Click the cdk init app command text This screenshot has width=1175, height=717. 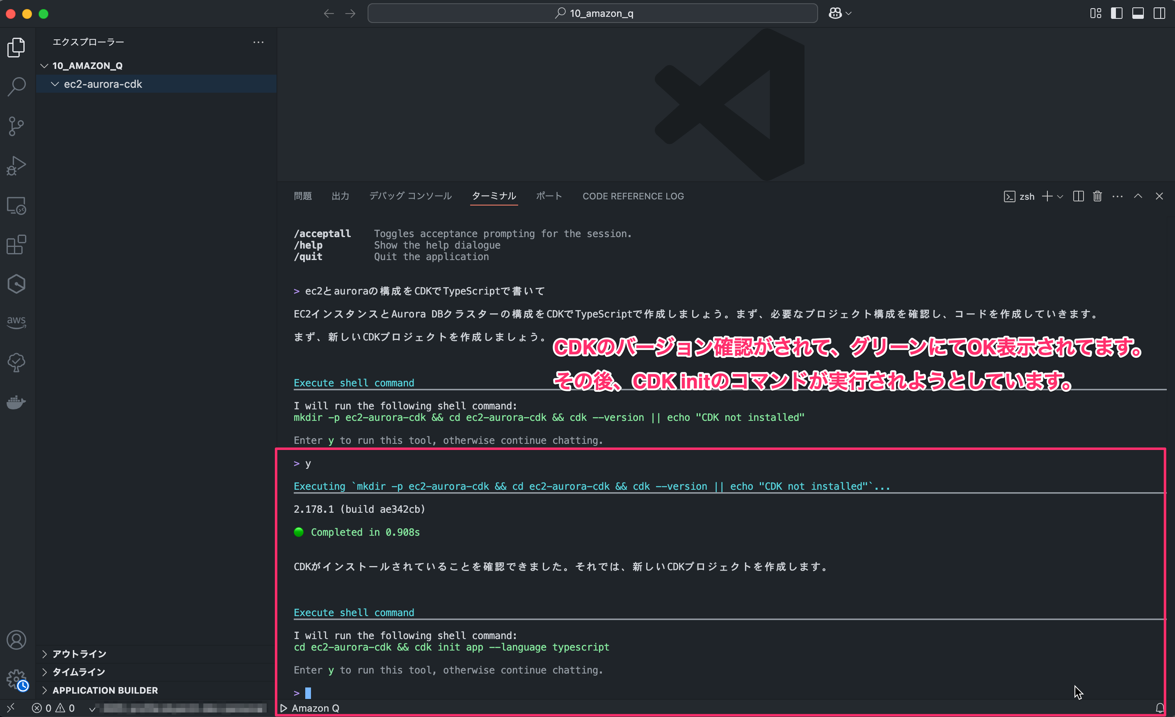pos(451,647)
